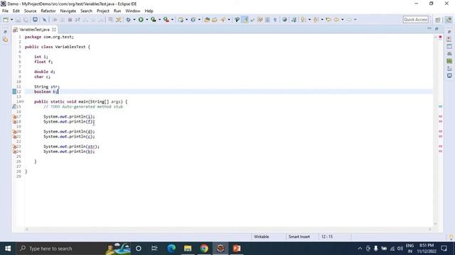Viewport: 455px width, 255px height.
Task: Click the New Java Class icon
Action: (193, 20)
